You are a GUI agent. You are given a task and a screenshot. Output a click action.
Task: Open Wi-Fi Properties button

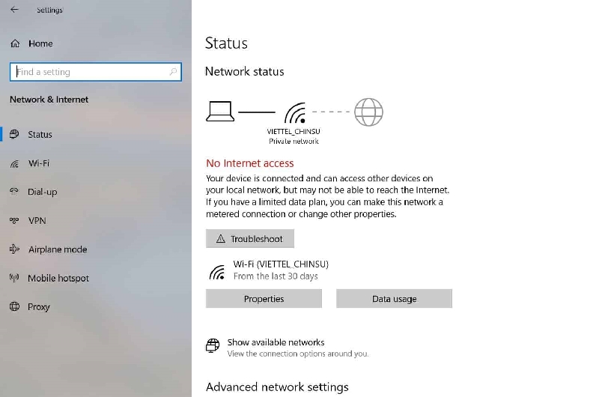pyautogui.click(x=264, y=299)
